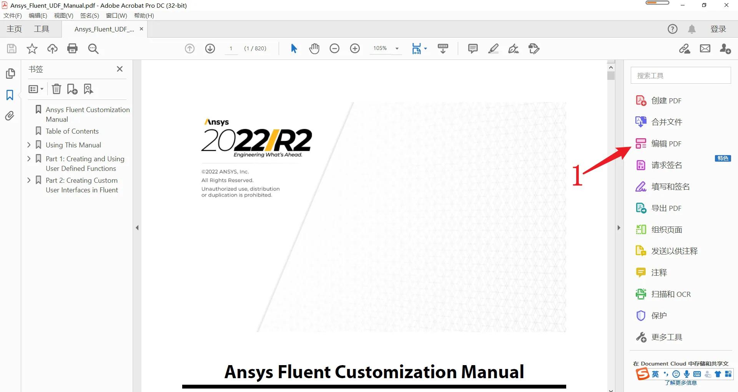
Task: Go to the next page arrow
Action: 210,48
